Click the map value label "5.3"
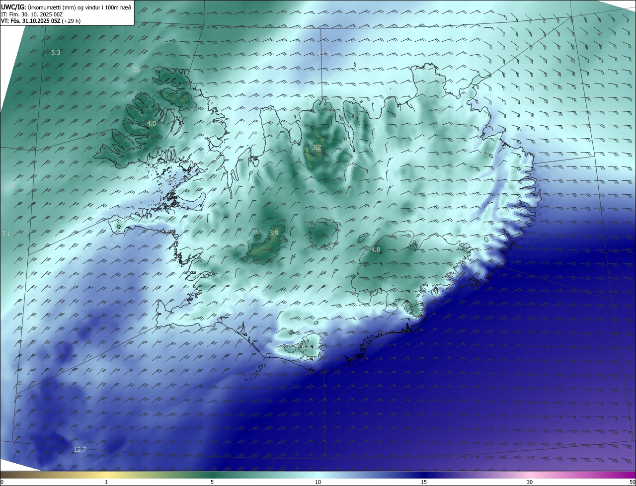Viewport: 636px width, 486px height. [x=56, y=53]
